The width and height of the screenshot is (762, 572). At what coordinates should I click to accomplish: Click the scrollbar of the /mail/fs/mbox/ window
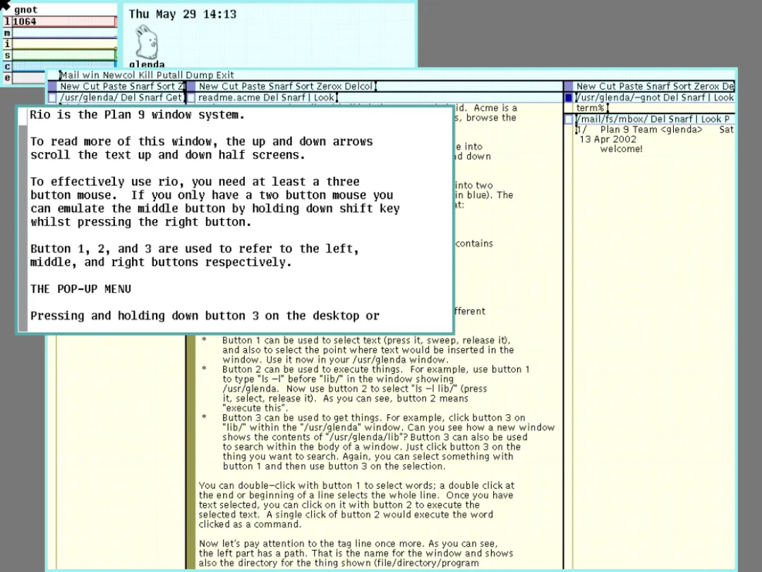point(569,347)
